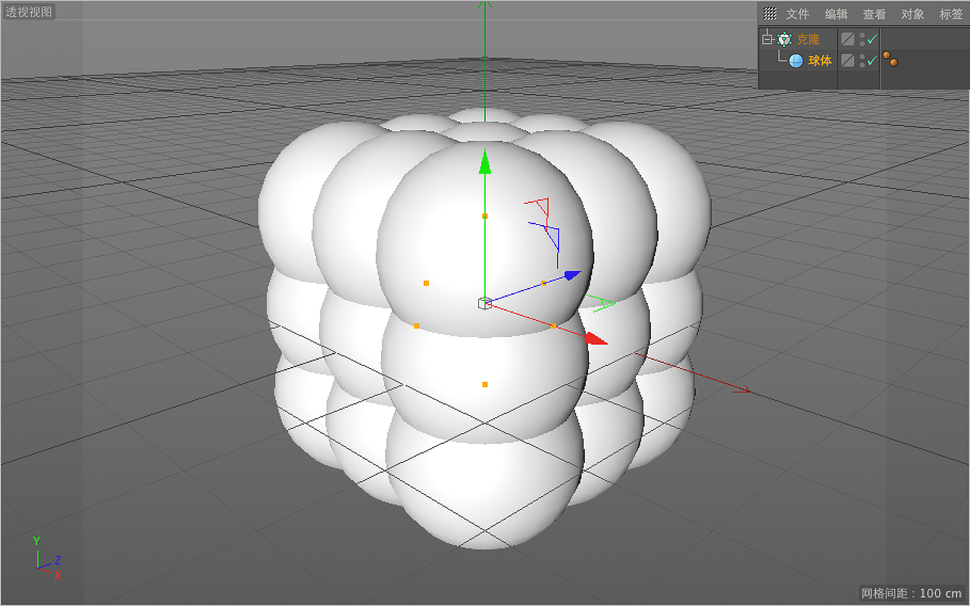Screen dimensions: 970x606
Task: Click the layer square in 克隆 row
Action: pos(848,39)
